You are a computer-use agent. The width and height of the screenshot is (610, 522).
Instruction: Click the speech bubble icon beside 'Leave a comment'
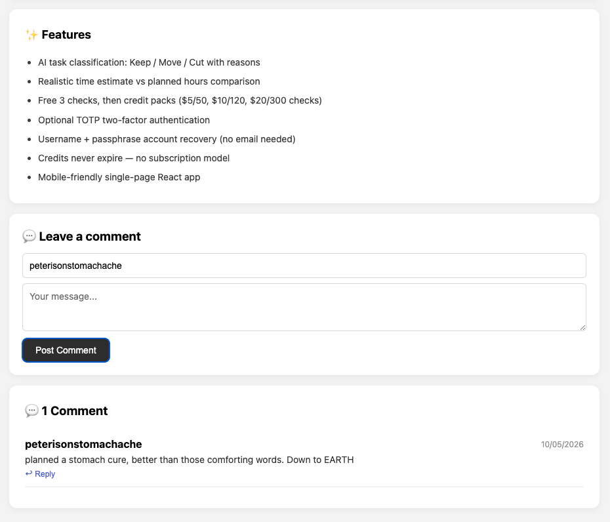click(29, 236)
